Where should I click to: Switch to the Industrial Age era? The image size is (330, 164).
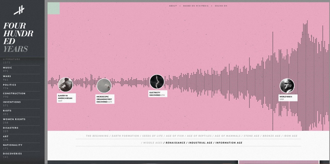pyautogui.click(x=201, y=143)
